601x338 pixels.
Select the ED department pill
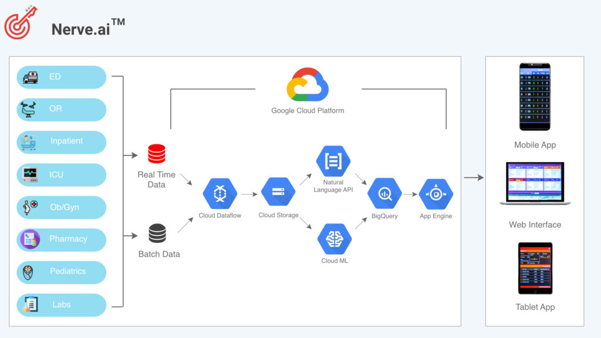[x=61, y=77]
